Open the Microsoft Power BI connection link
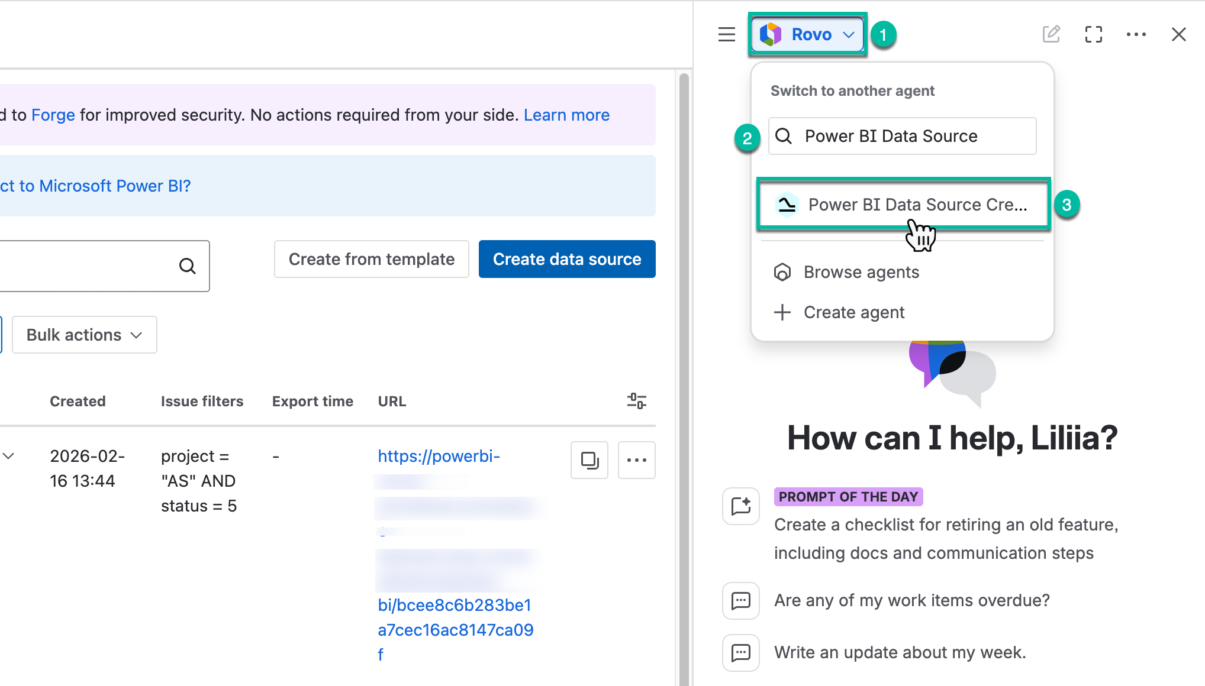Image resolution: width=1205 pixels, height=686 pixels. click(95, 186)
